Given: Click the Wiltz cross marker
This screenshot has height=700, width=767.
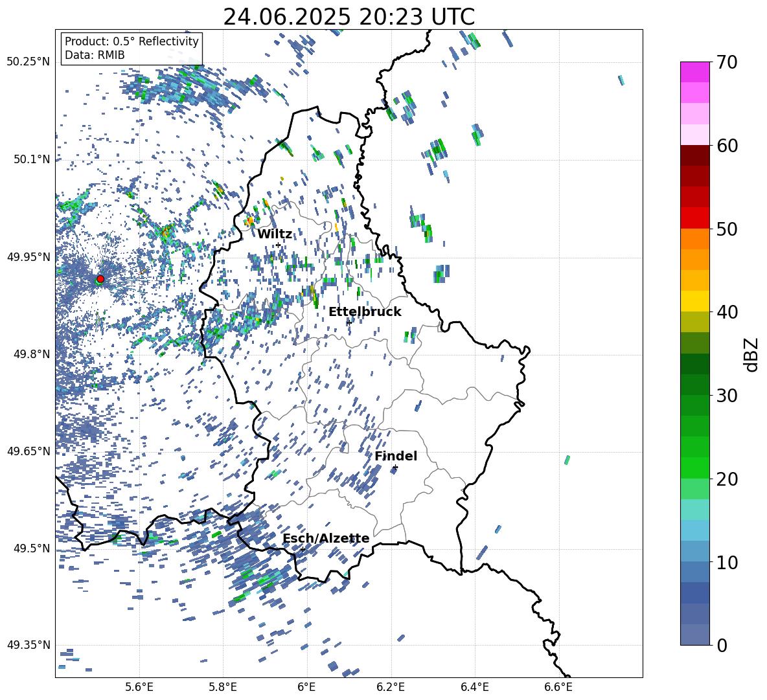Looking at the screenshot, I should (x=279, y=245).
